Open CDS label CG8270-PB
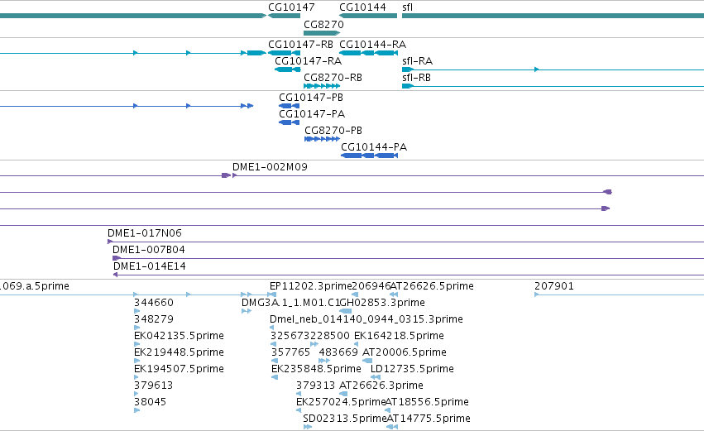704x431 pixels. [x=333, y=131]
